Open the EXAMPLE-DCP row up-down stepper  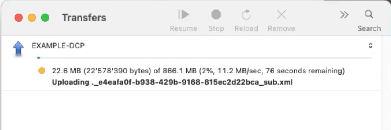coord(370,46)
